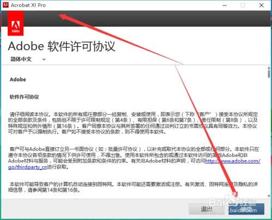Click the scrollbar down arrow
272x220 pixels.
point(269,196)
